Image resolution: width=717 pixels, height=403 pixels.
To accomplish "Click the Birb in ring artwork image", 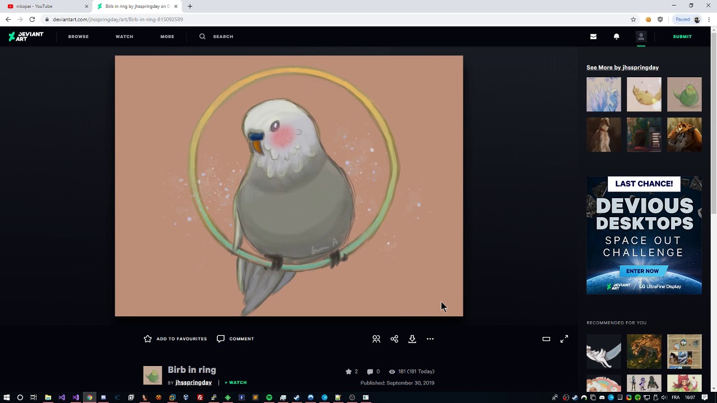I will pos(289,186).
